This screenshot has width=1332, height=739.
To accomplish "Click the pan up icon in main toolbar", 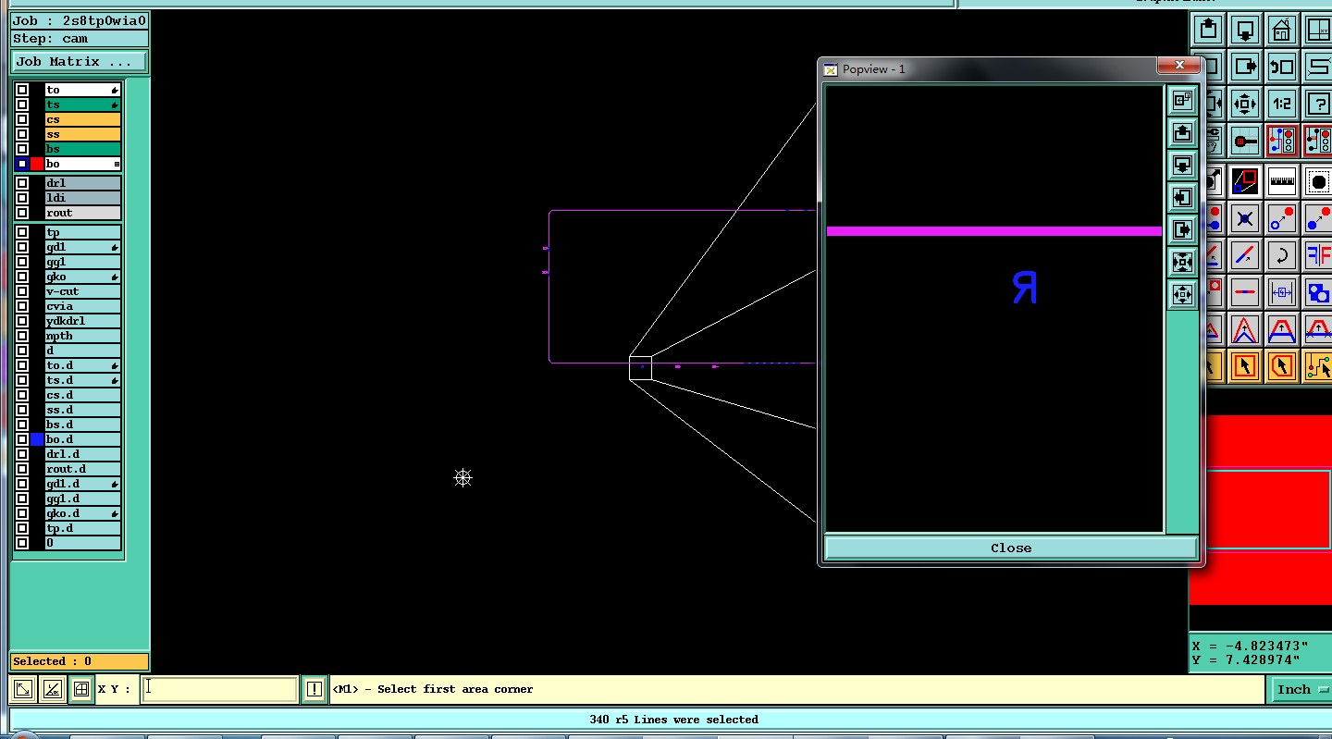I will click(1209, 30).
